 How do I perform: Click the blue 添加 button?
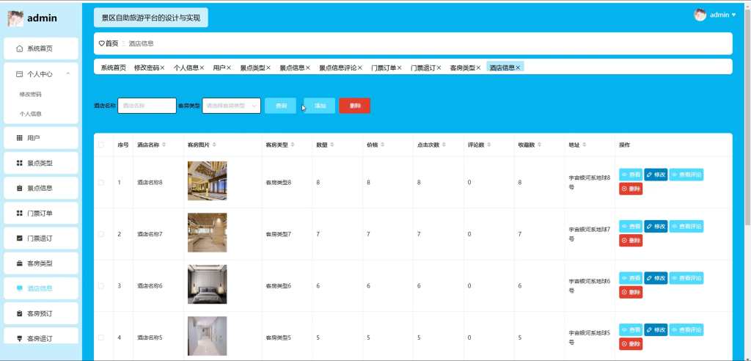(x=320, y=106)
